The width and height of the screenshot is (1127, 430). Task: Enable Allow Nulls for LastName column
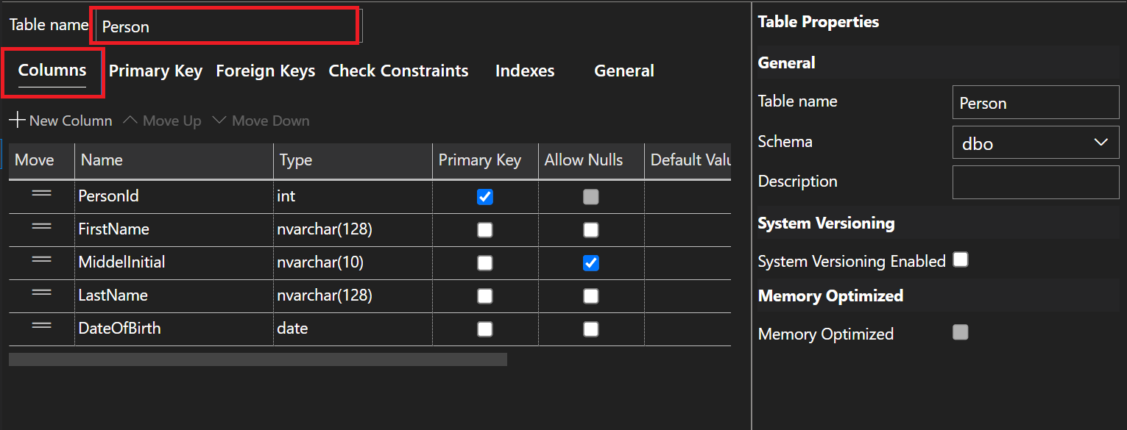click(590, 295)
